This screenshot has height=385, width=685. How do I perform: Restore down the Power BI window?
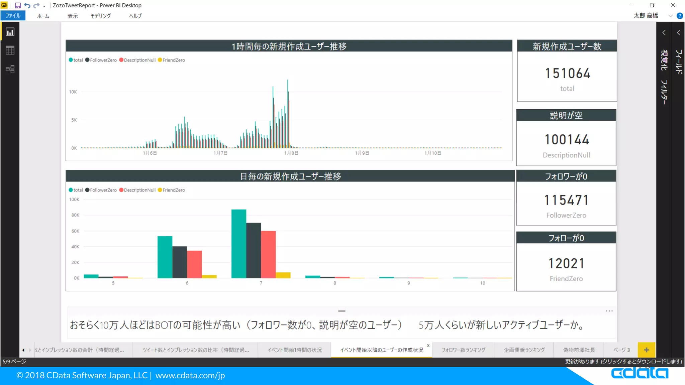coord(652,5)
